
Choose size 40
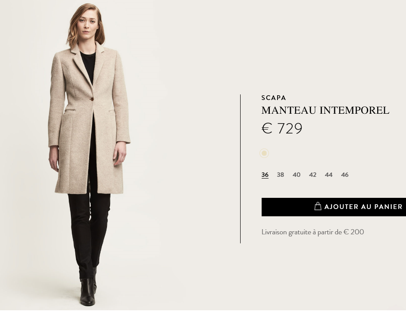(296, 175)
